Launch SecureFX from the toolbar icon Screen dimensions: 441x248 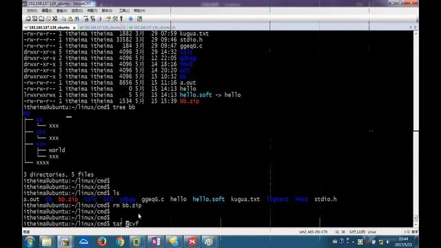139,19
